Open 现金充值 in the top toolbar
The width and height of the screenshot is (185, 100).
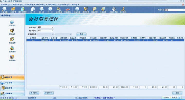click(x=77, y=10)
